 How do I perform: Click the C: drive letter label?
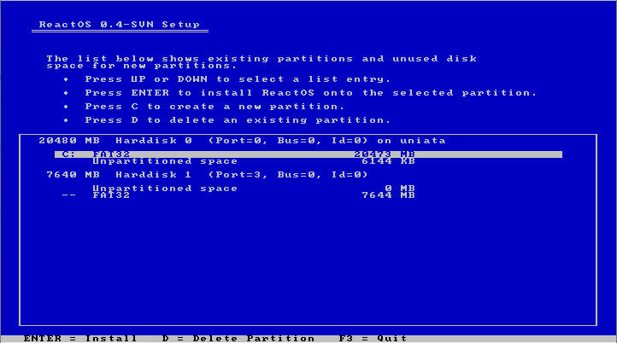coord(68,154)
